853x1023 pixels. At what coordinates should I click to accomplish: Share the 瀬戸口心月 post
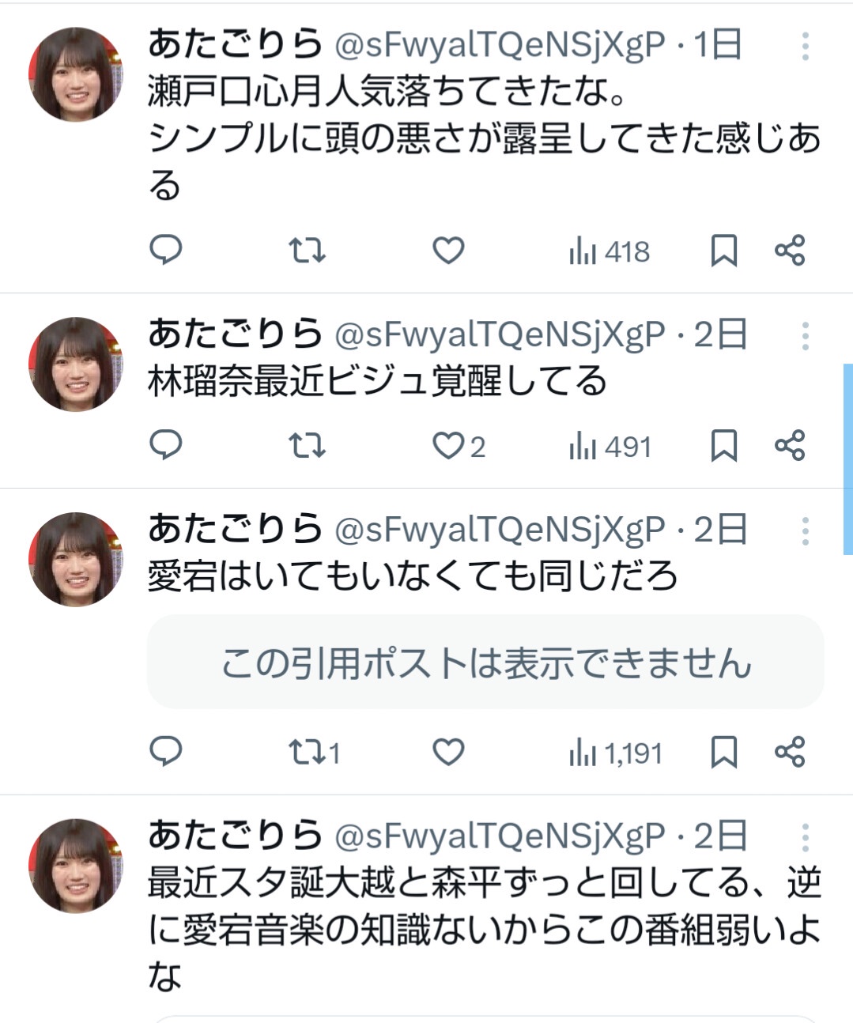790,251
